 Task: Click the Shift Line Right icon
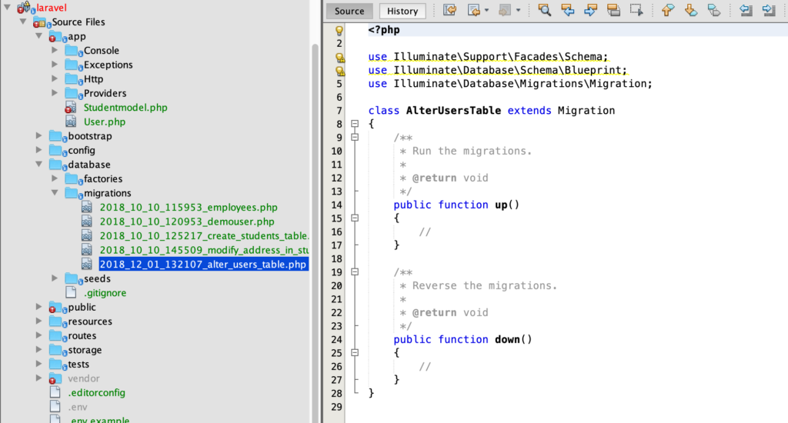[769, 11]
